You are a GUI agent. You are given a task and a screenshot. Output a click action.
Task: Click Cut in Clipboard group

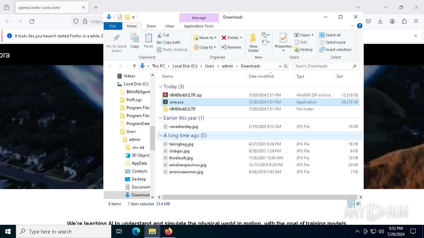pos(163,35)
